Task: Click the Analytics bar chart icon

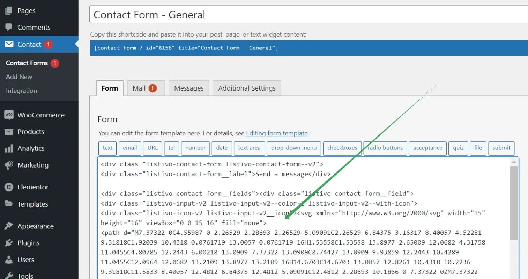Action: click(9, 148)
